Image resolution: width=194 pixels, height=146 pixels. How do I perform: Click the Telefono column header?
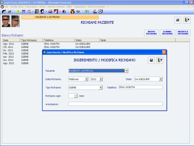point(59,40)
